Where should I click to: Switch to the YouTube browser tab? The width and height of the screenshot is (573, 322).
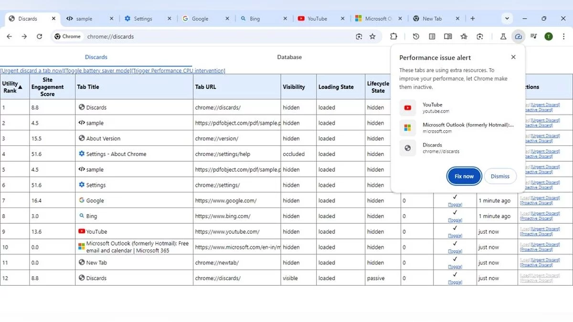click(317, 19)
